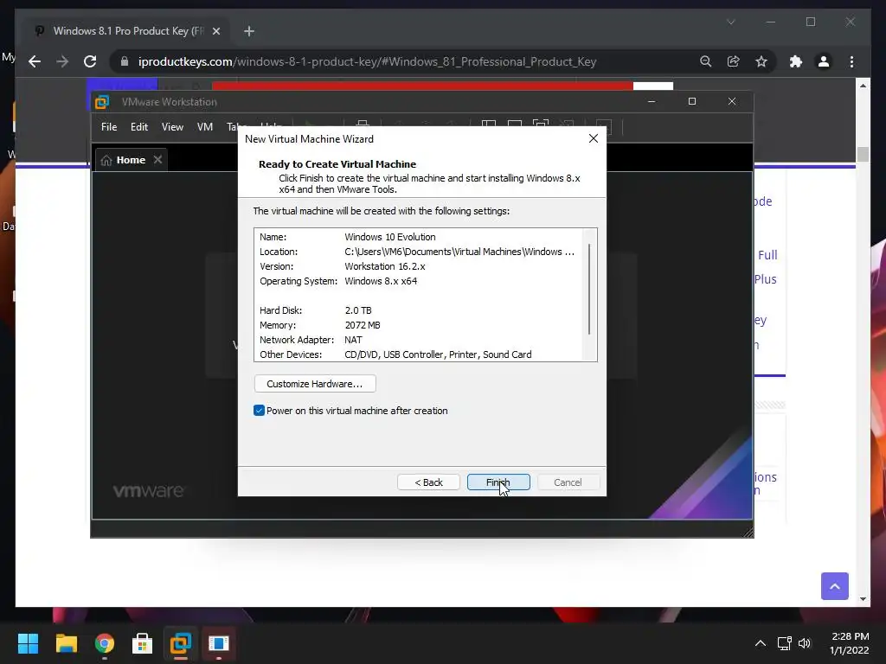The height and width of the screenshot is (664, 886).
Task: Select the Name: Windows 10 Evolution row
Action: [418, 237]
